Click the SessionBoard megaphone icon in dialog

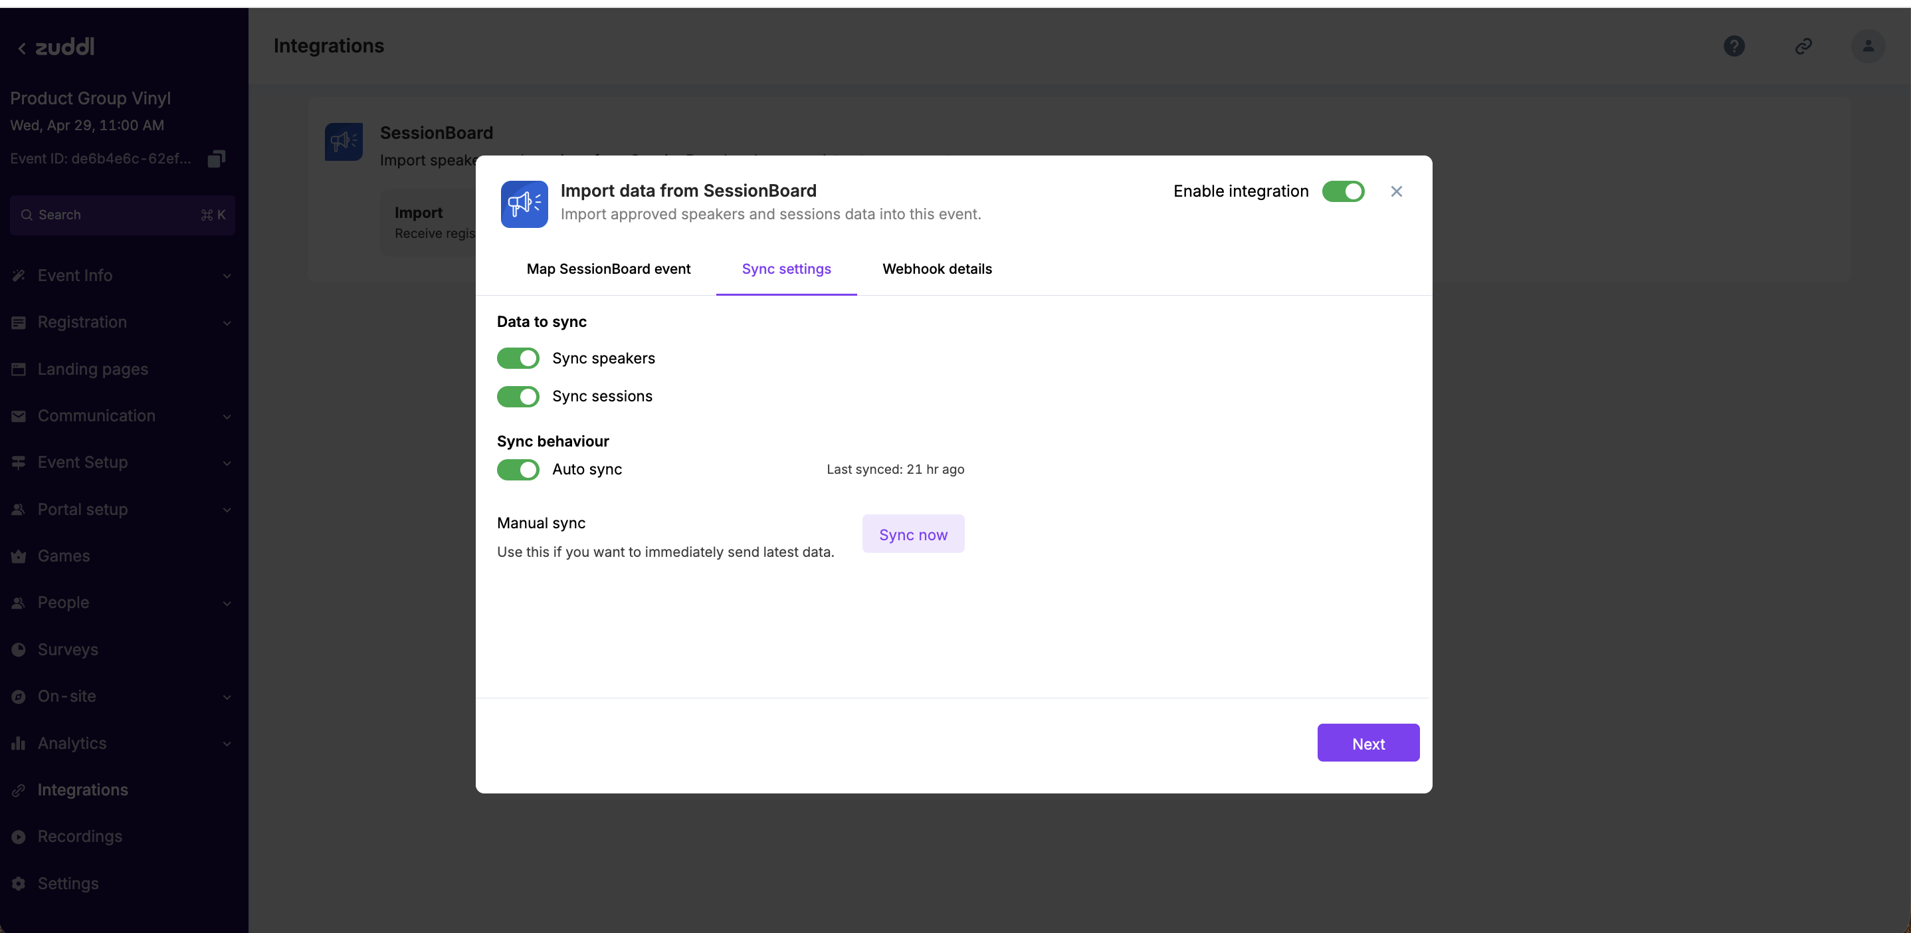click(524, 204)
